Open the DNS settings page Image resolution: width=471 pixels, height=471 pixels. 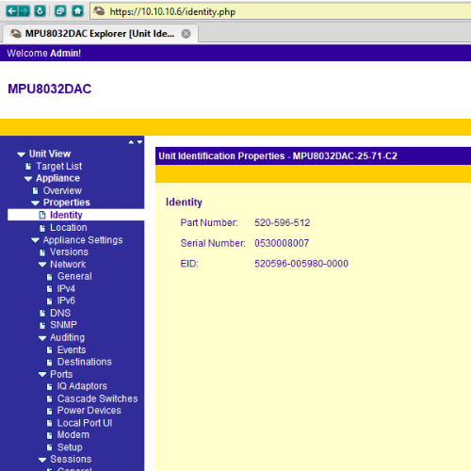pos(60,313)
